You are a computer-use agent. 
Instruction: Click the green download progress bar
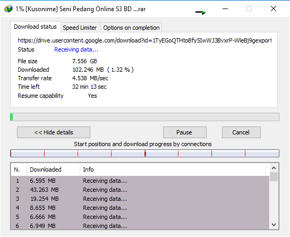[144, 117]
